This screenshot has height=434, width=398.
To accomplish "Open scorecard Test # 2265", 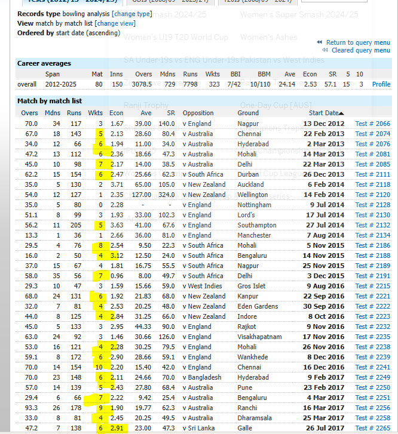I will pos(372,428).
